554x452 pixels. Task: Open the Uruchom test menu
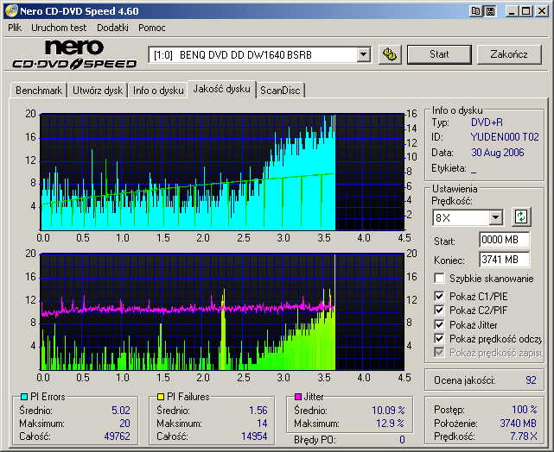point(59,28)
